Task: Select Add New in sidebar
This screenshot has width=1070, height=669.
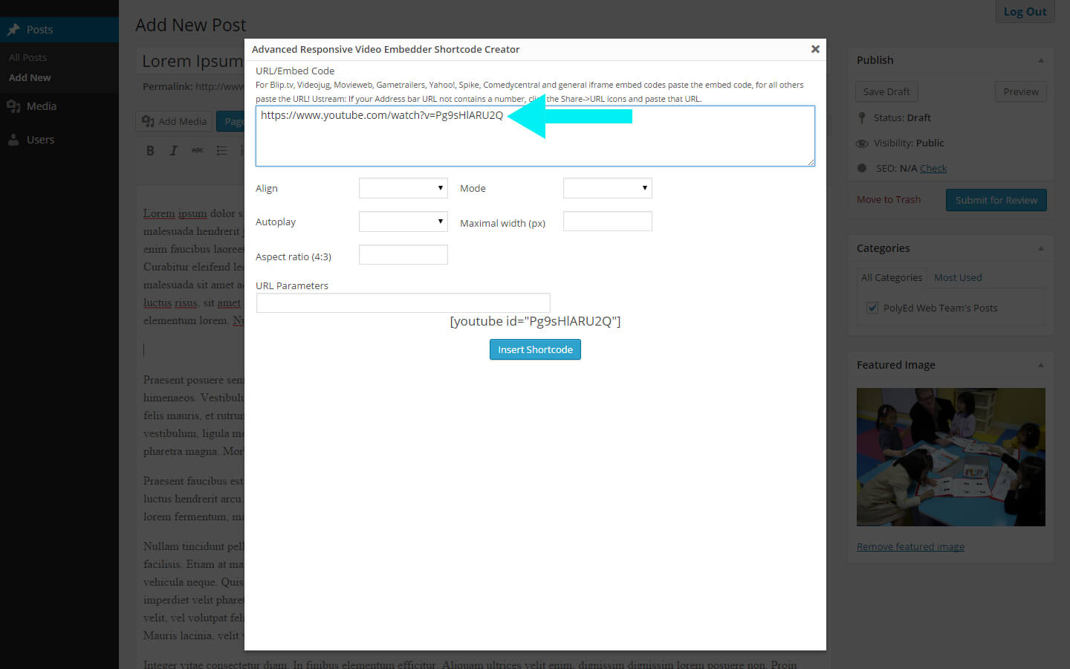Action: pyautogui.click(x=30, y=77)
